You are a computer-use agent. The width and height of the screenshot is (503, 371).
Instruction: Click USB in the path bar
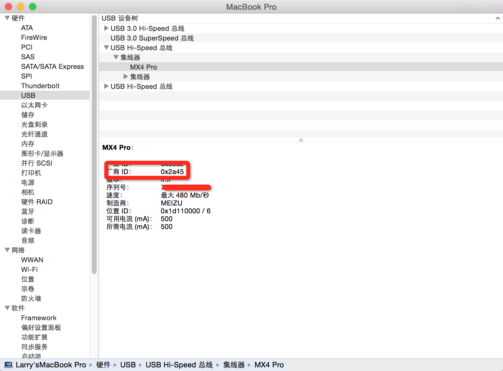(128, 365)
